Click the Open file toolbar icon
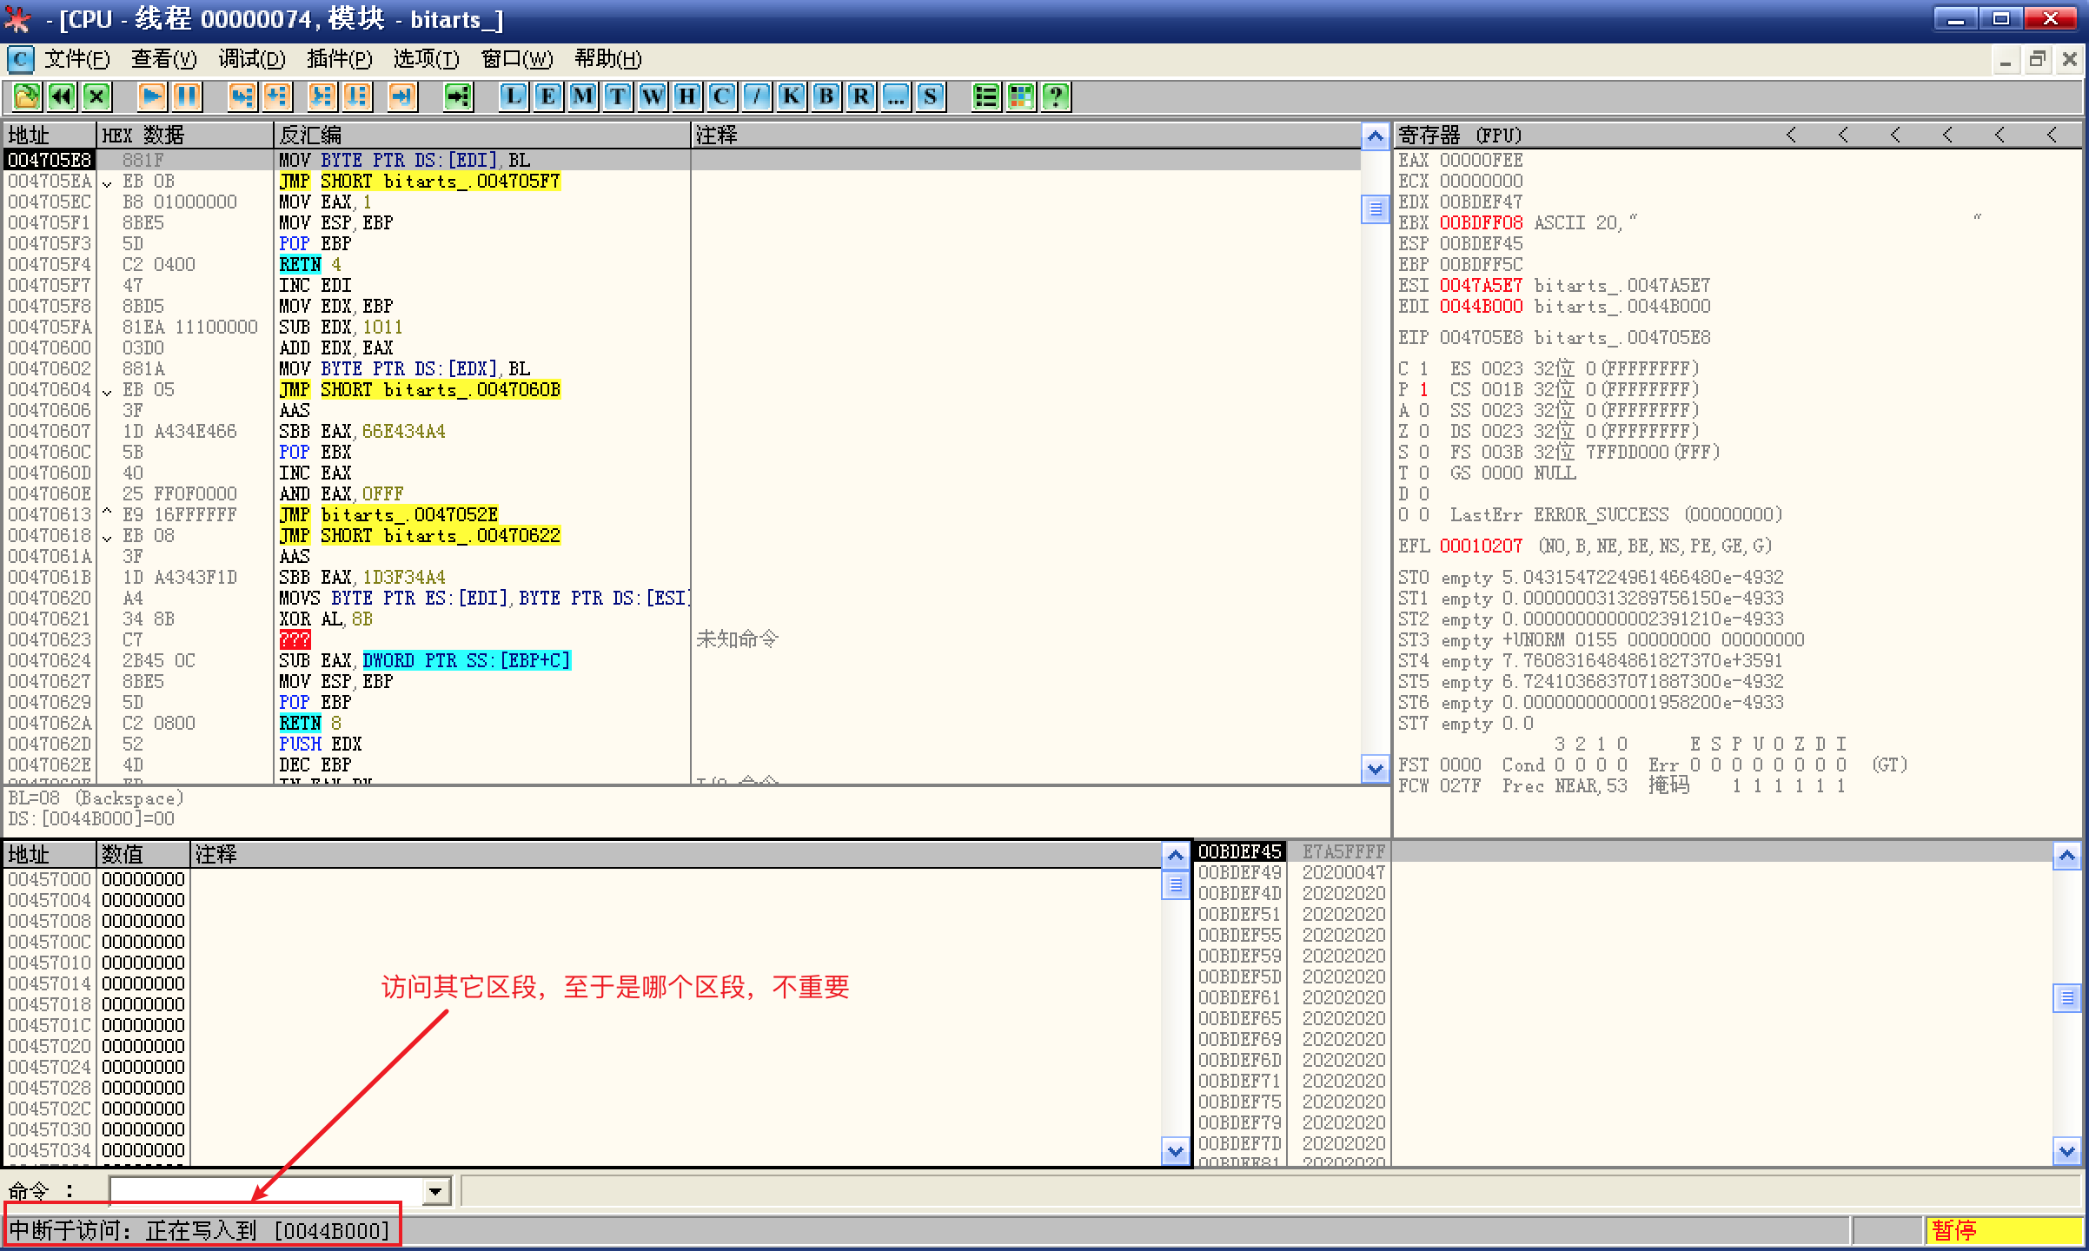 click(27, 96)
